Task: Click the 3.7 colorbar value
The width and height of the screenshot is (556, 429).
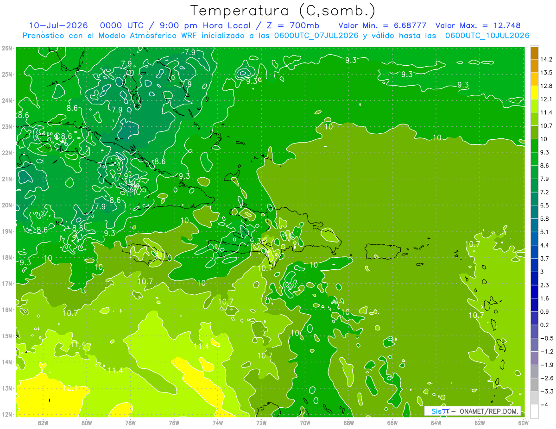Action: pos(545,258)
